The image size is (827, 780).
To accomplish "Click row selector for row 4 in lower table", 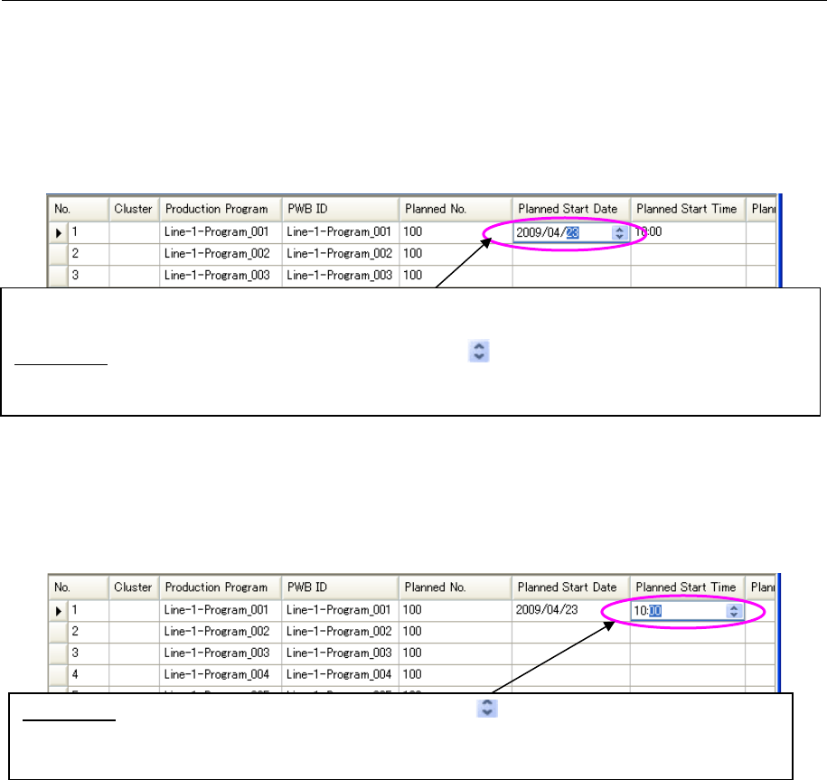I will tap(59, 674).
